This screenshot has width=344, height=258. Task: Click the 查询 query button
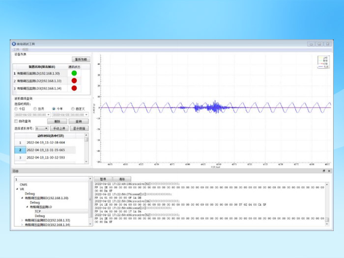coord(79,121)
